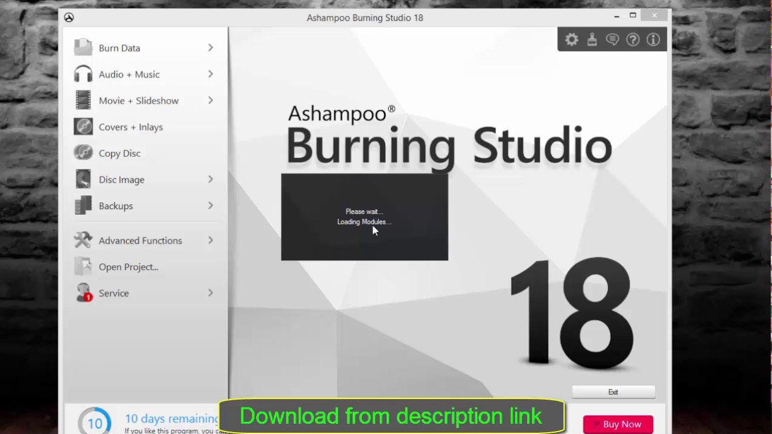Click the stamp-shaped icon in top toolbar
The height and width of the screenshot is (434, 772).
(x=592, y=40)
